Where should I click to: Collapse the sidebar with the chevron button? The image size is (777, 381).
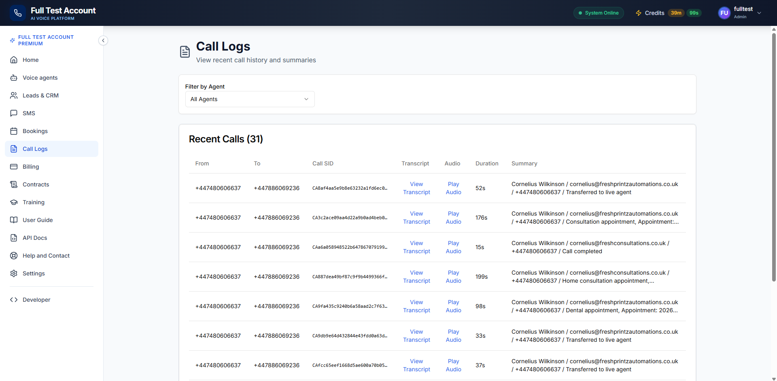[x=103, y=40]
